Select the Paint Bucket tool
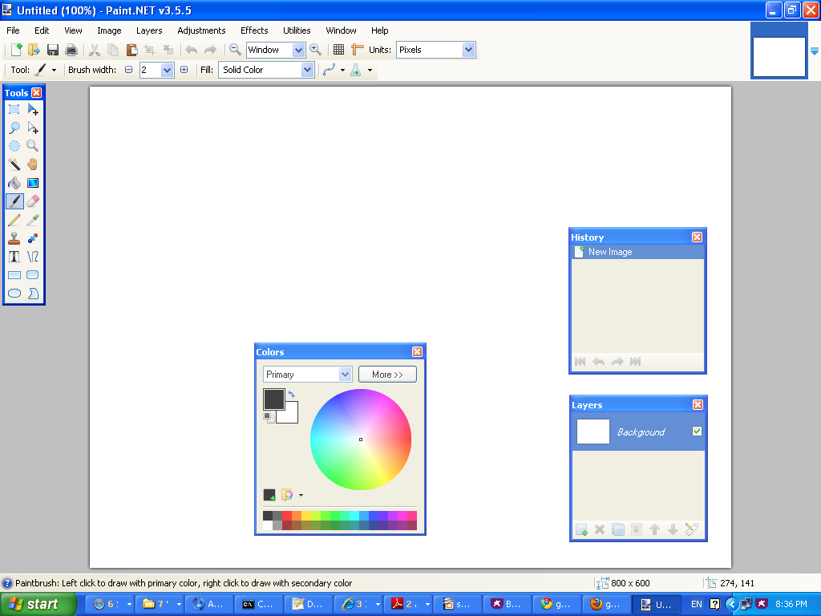821x616 pixels. pyautogui.click(x=14, y=183)
